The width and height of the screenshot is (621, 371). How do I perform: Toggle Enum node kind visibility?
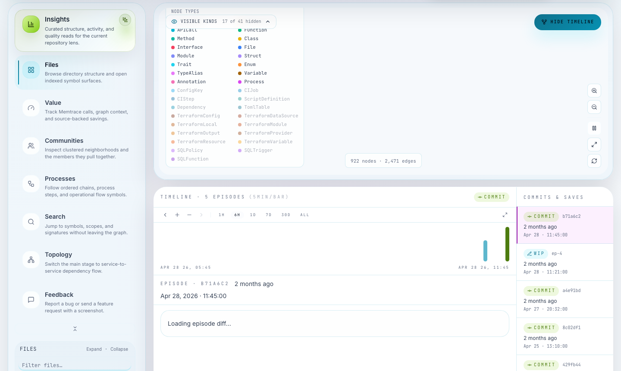247,65
